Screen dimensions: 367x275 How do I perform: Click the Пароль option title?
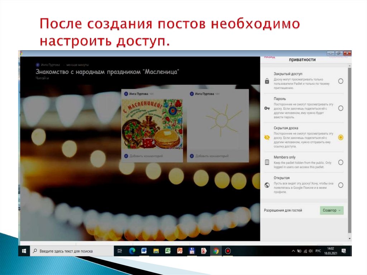pos(280,99)
